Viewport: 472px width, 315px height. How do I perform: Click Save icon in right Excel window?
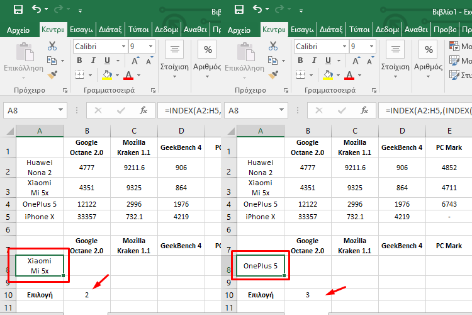pyautogui.click(x=239, y=9)
